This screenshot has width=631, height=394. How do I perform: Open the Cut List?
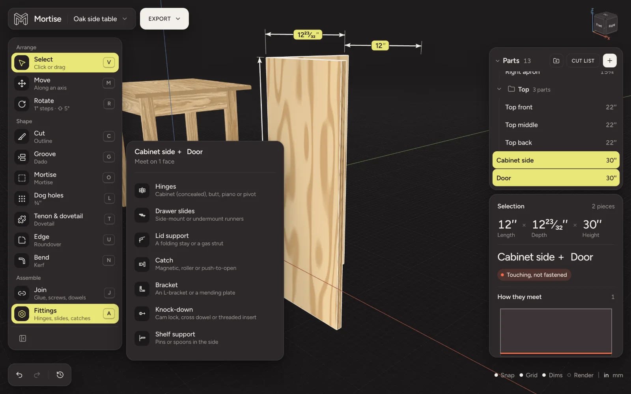click(582, 61)
